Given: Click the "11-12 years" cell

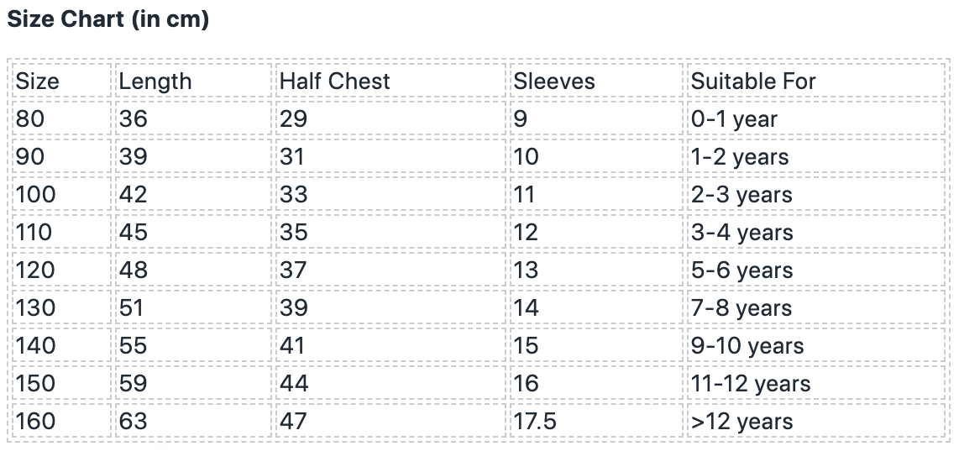Looking at the screenshot, I should point(751,384).
